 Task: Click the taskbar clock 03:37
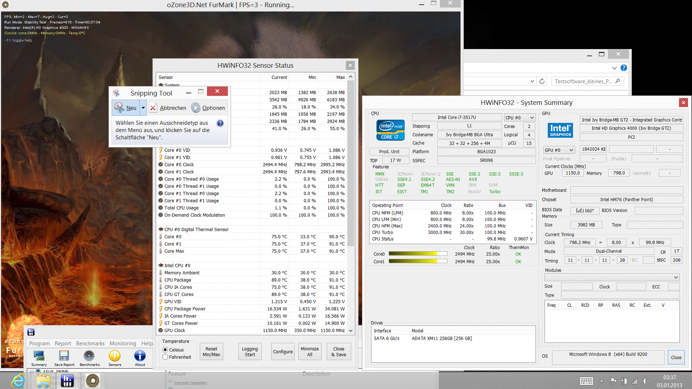(669, 377)
